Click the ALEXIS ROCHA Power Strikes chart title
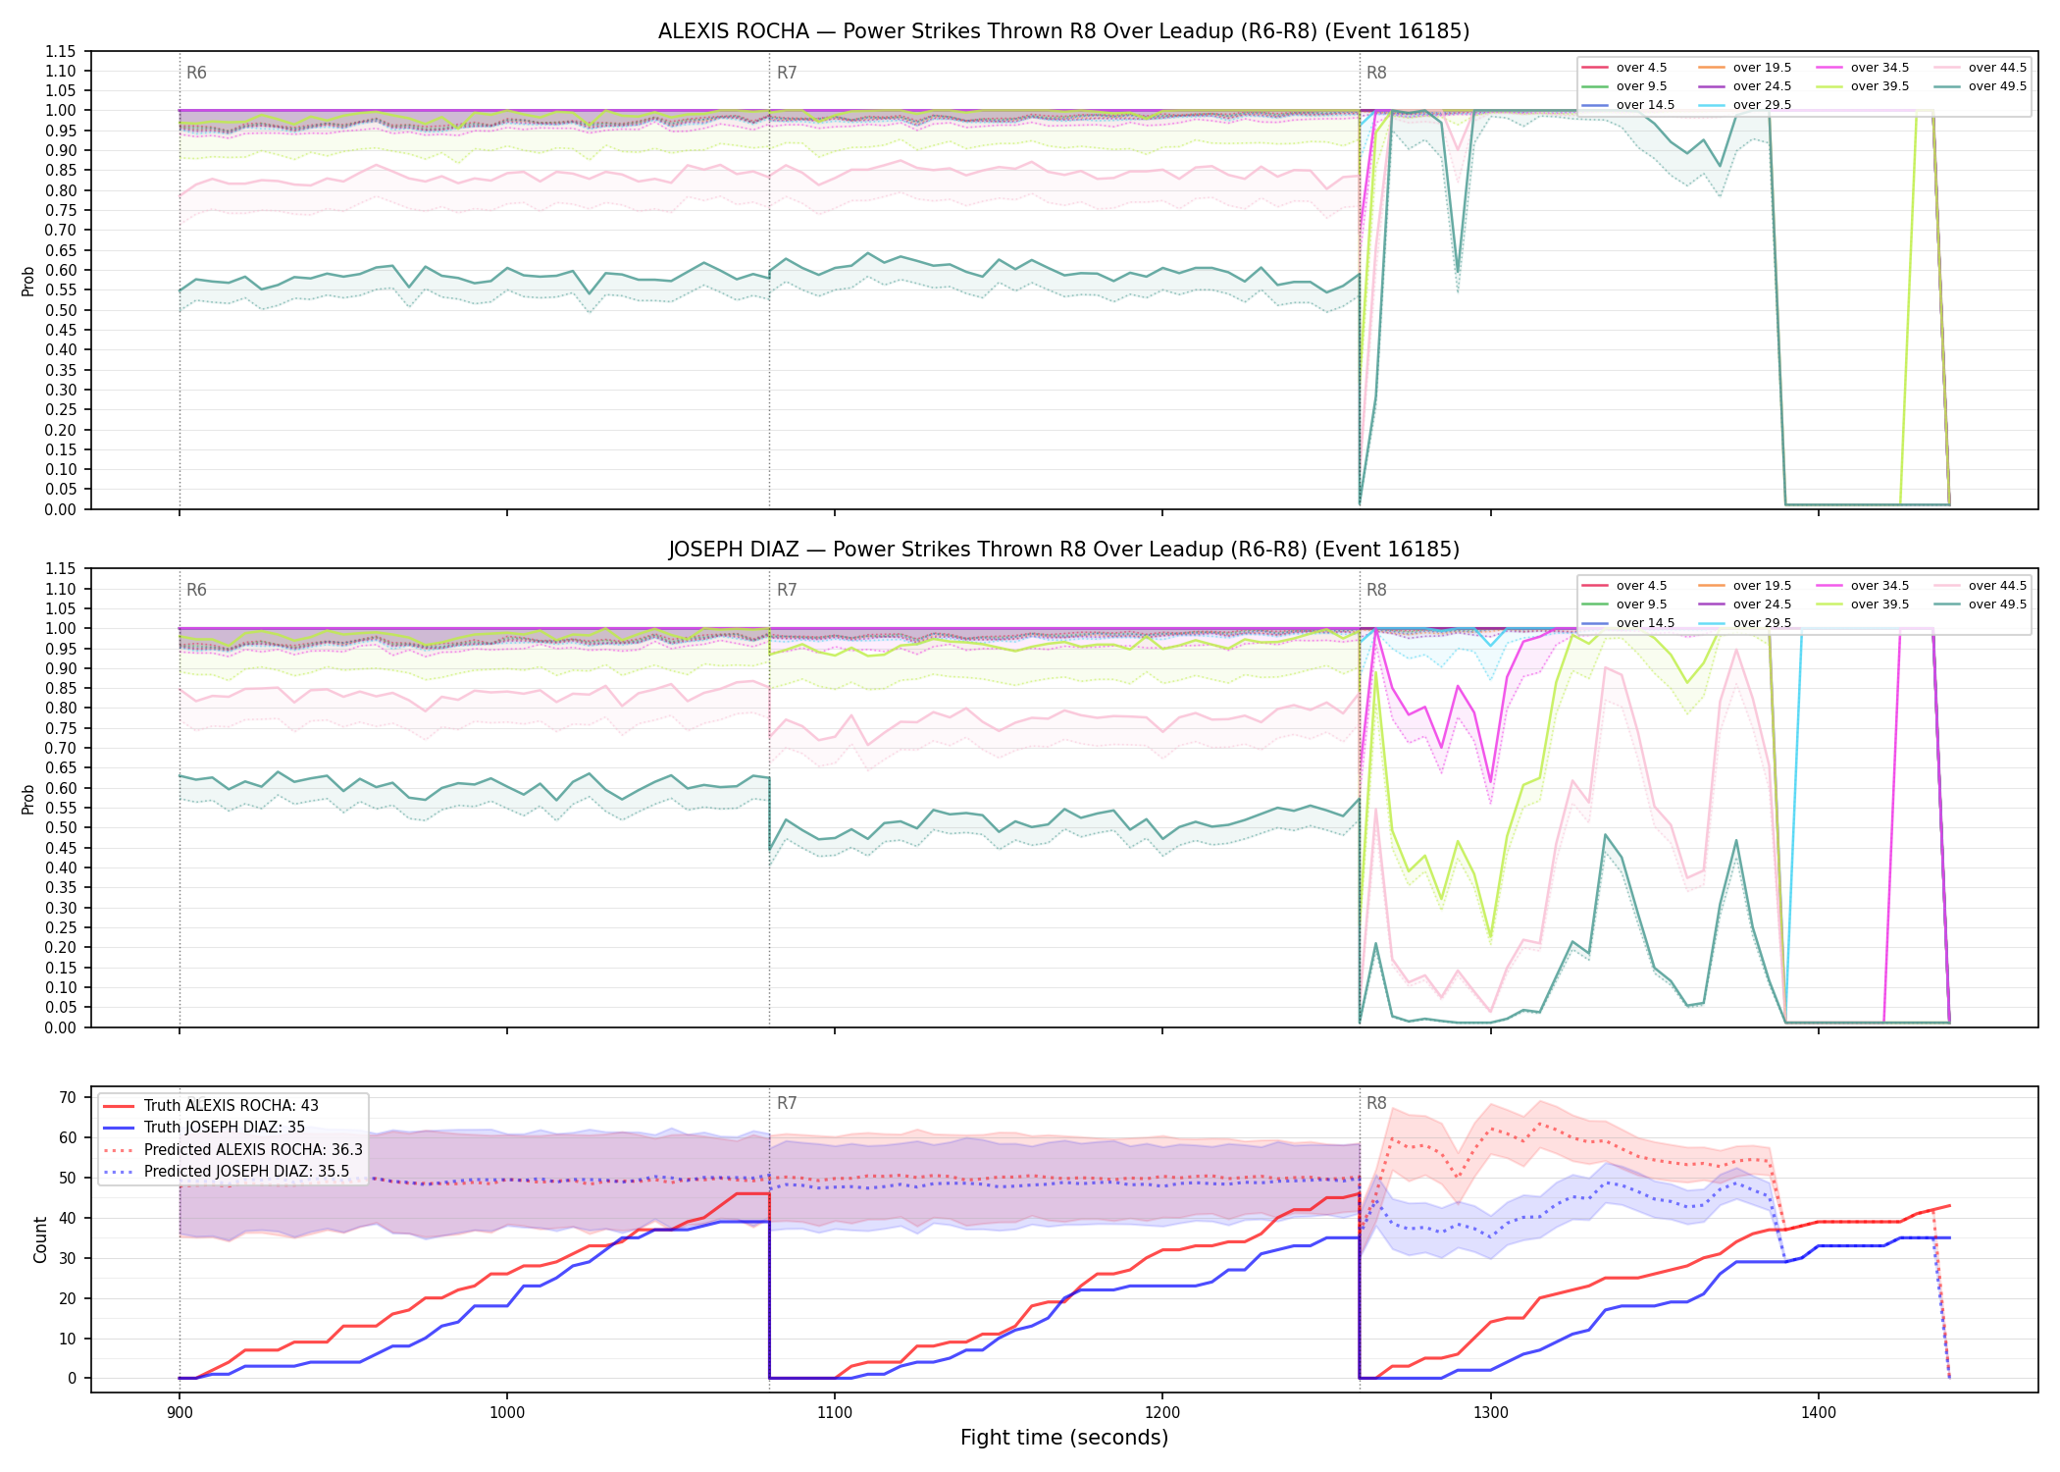 tap(1063, 31)
